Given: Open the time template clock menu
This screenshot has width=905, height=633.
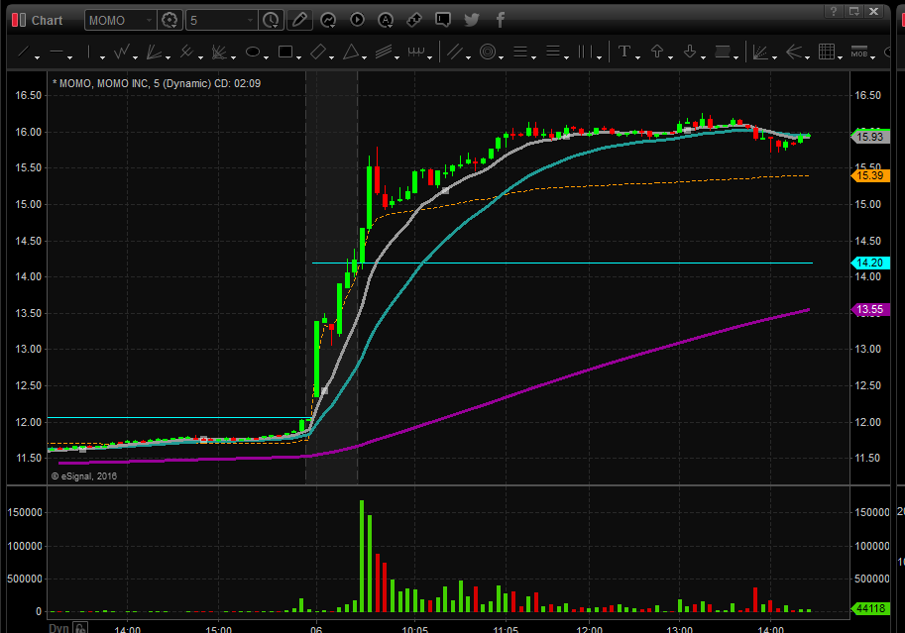Looking at the screenshot, I should click(271, 20).
